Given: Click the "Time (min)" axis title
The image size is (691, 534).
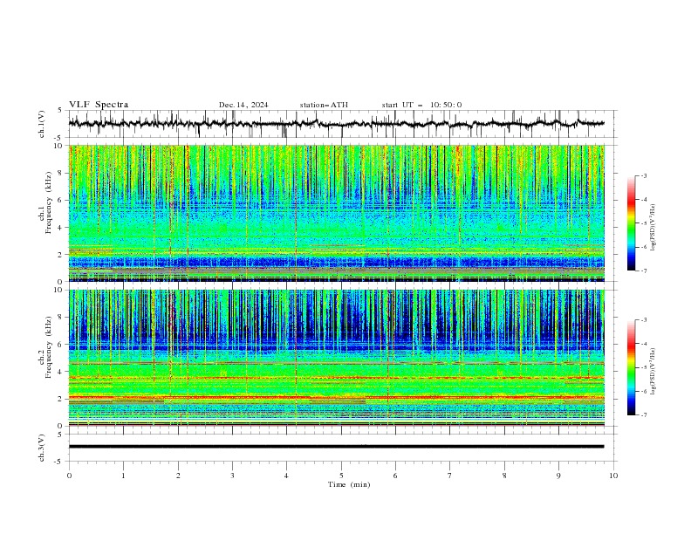Looking at the screenshot, I should (349, 484).
